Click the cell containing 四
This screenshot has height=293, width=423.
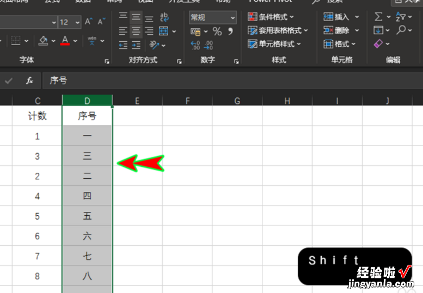click(x=87, y=196)
